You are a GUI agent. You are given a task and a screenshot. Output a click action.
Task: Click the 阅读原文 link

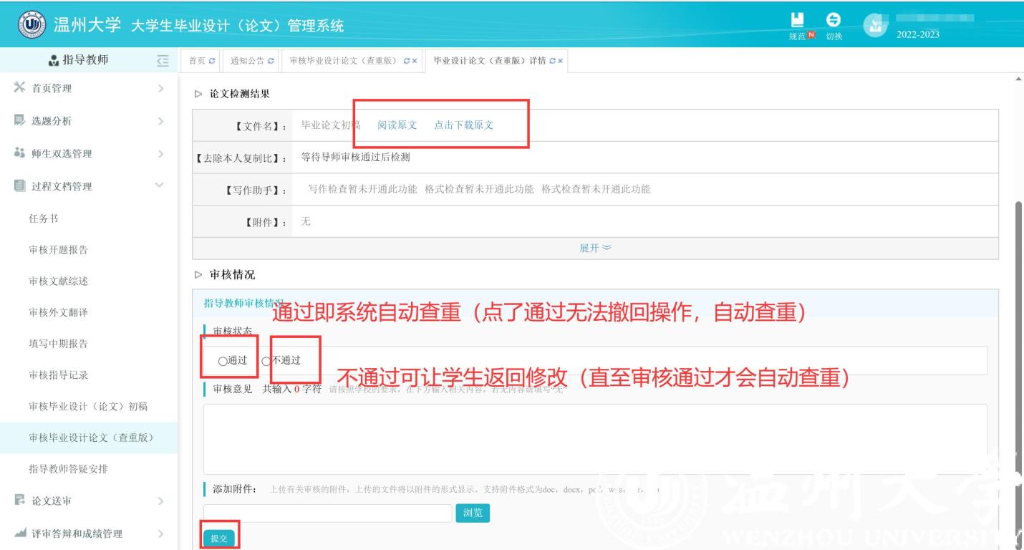pyautogui.click(x=397, y=125)
